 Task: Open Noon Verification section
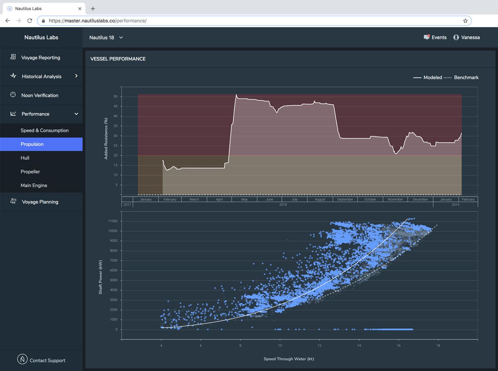41,95
